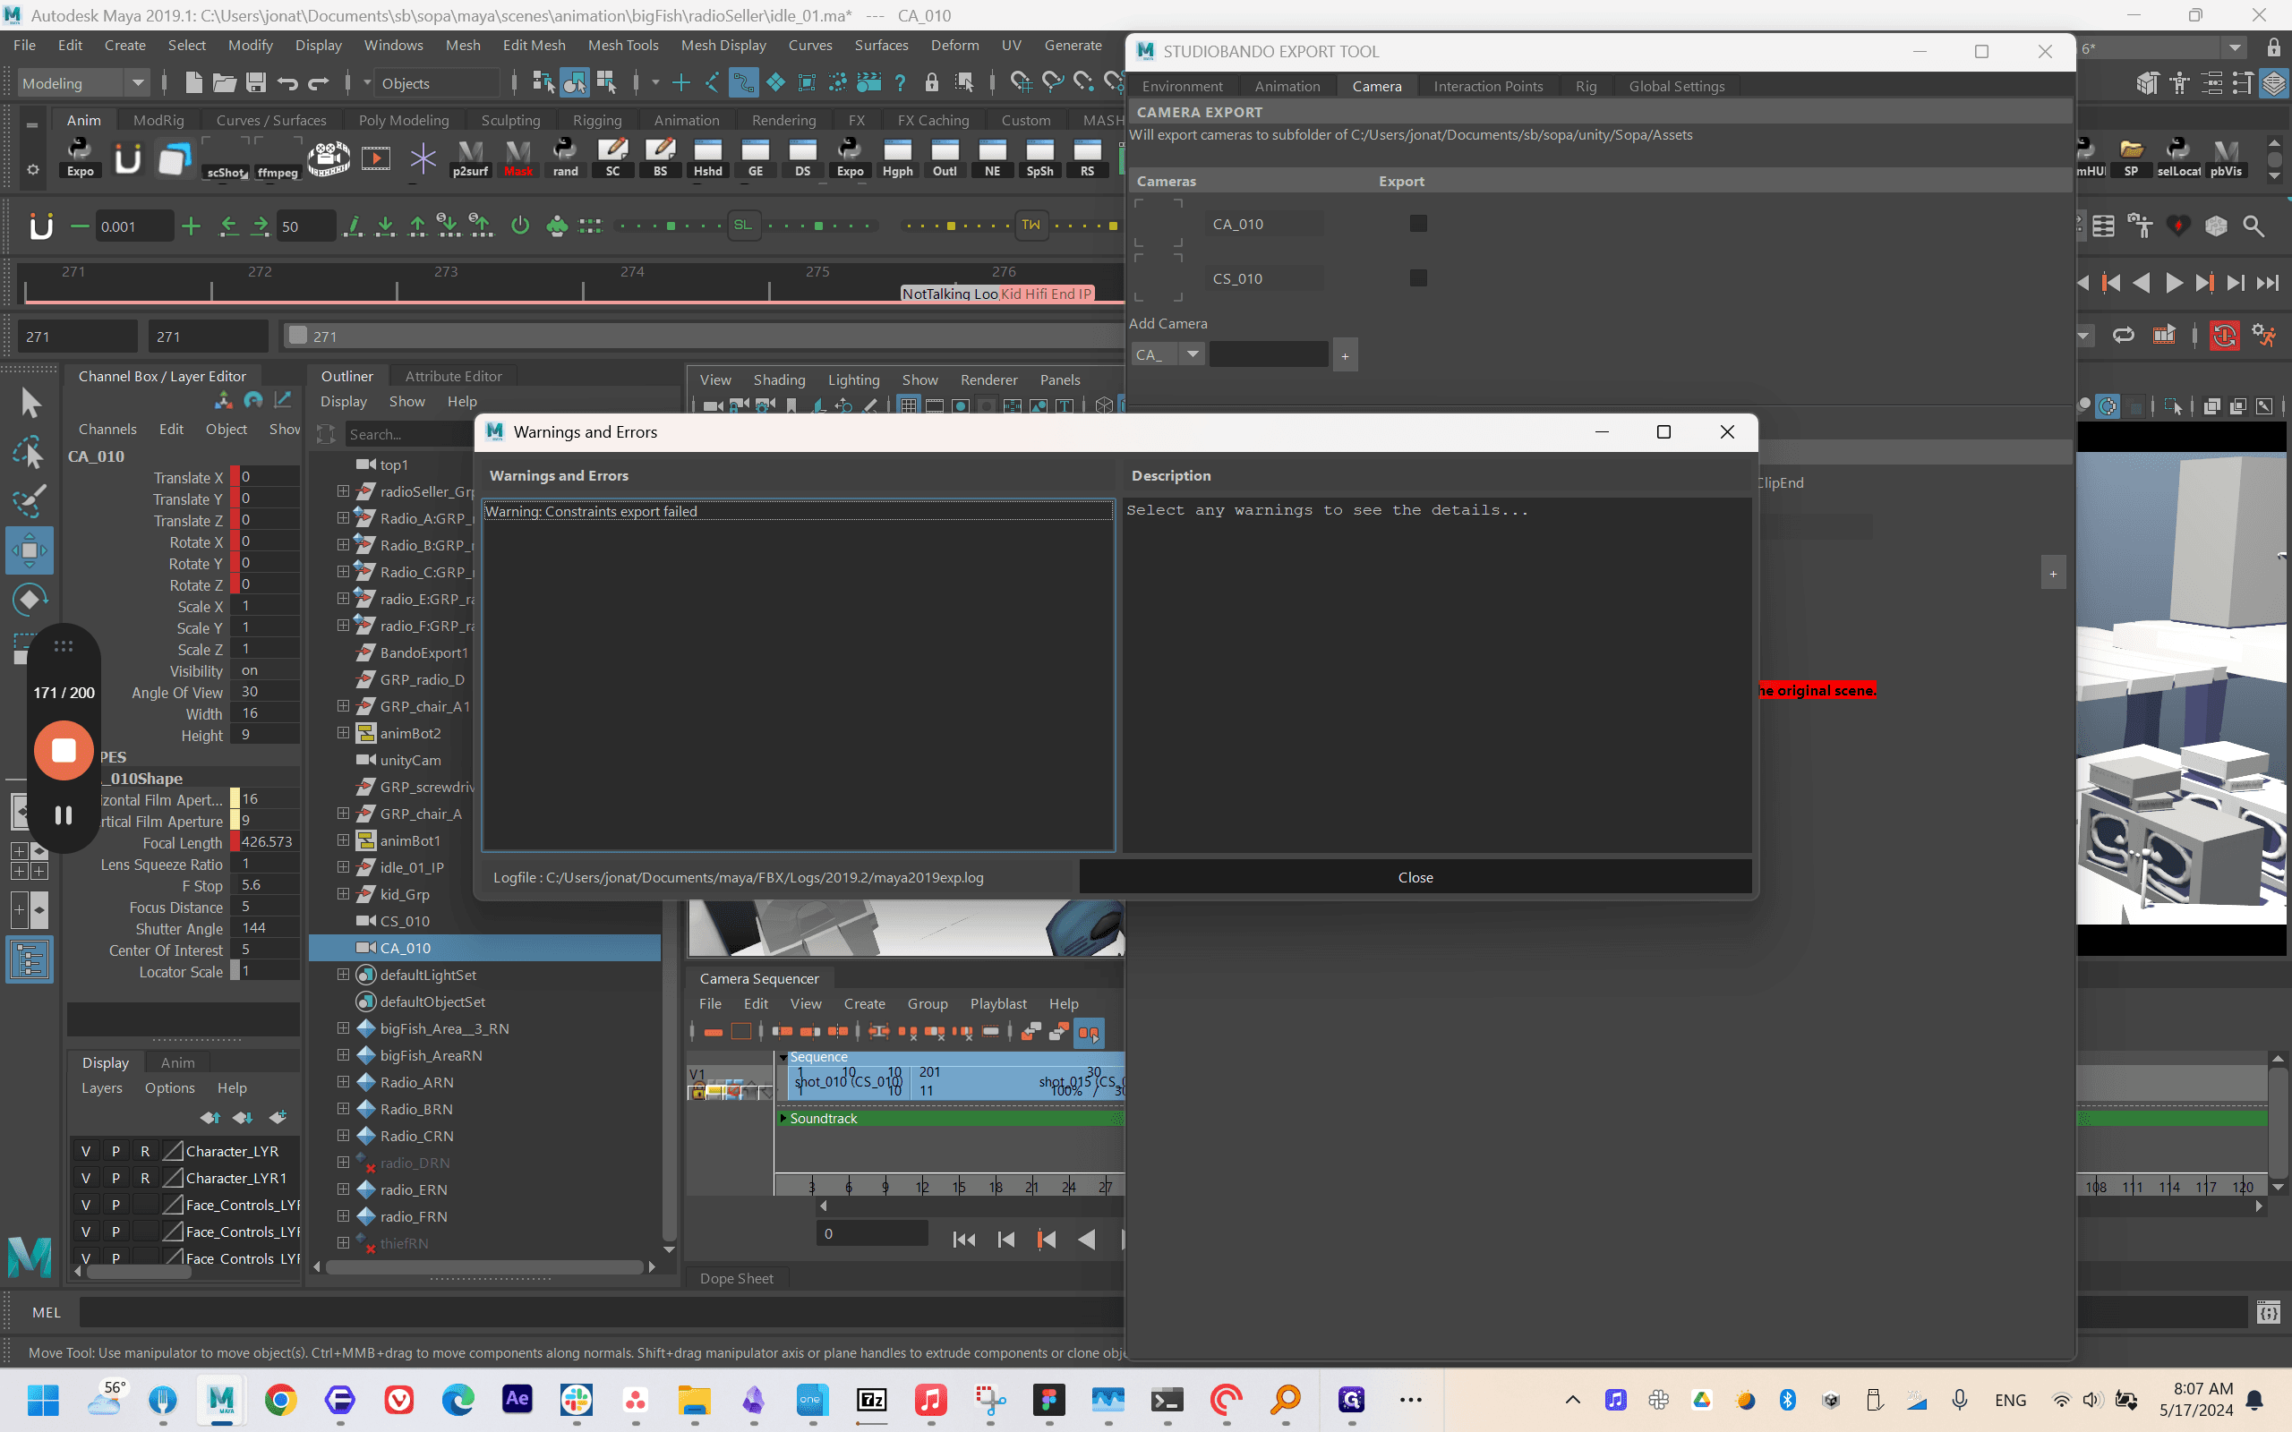
Task: Toggle playback P of Character_LYR layer
Action: pos(115,1151)
